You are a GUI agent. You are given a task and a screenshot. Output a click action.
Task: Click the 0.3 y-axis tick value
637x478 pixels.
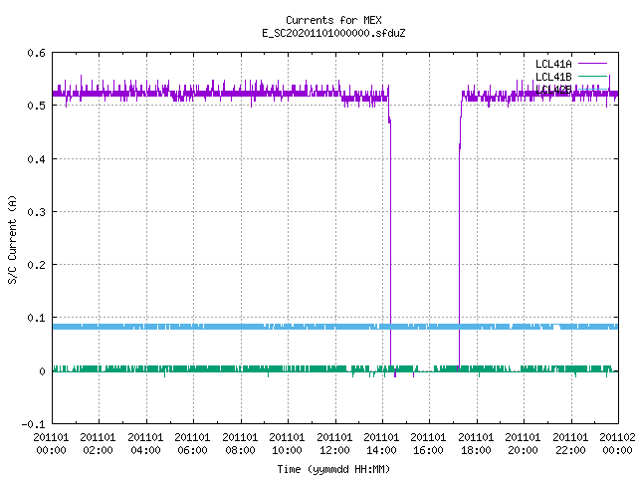[36, 212]
